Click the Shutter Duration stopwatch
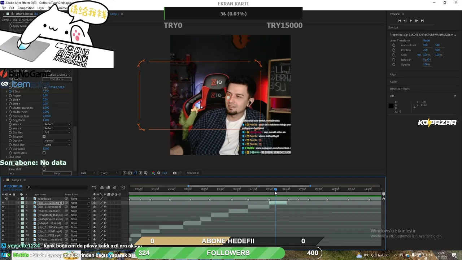 (x=10, y=108)
